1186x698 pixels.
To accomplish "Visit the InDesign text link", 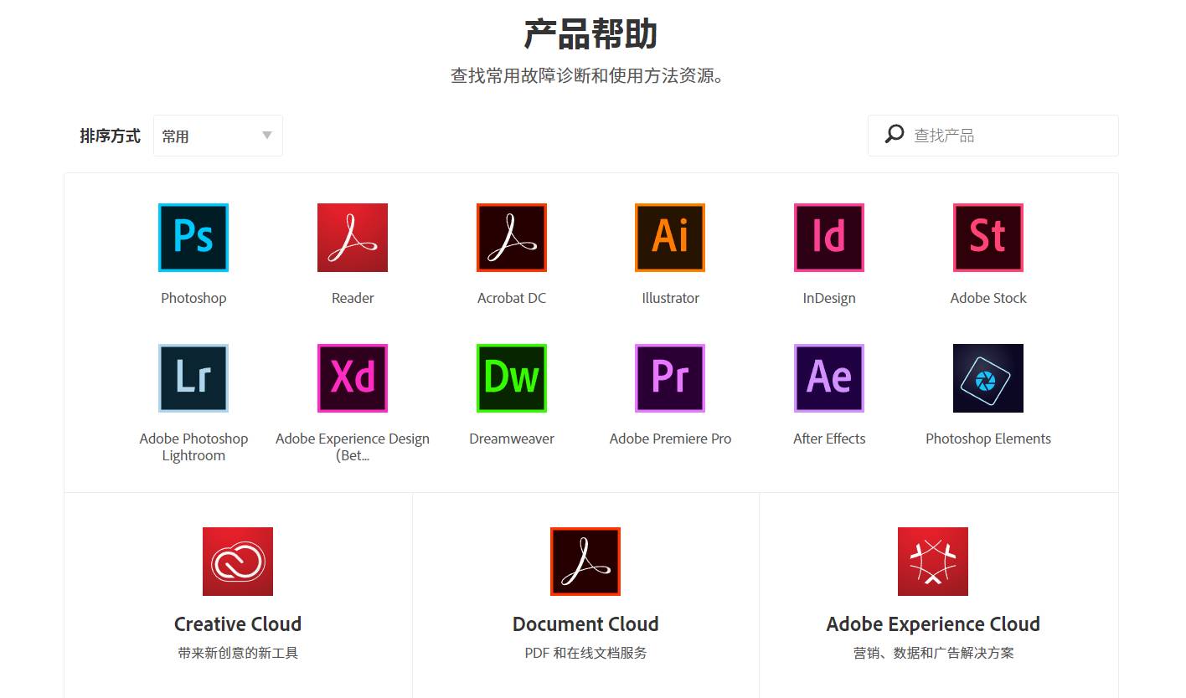I will click(829, 298).
